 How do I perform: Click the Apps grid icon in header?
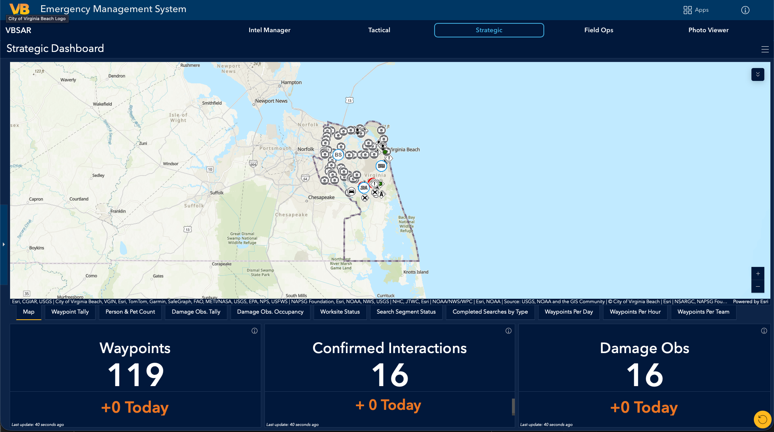point(687,10)
